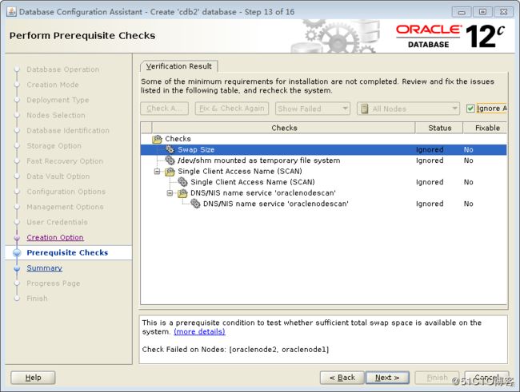
Task: Click the Database Operation step label
Action: coord(63,69)
